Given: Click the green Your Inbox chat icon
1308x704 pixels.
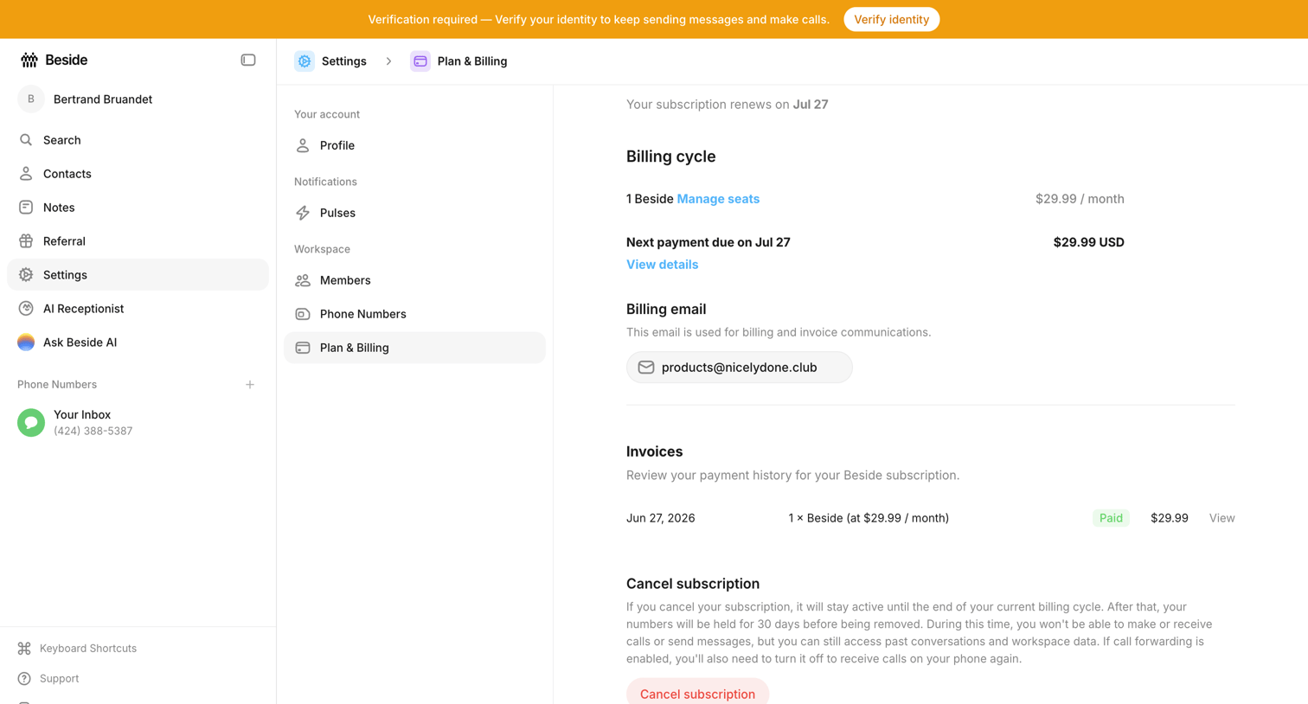Looking at the screenshot, I should [31, 422].
